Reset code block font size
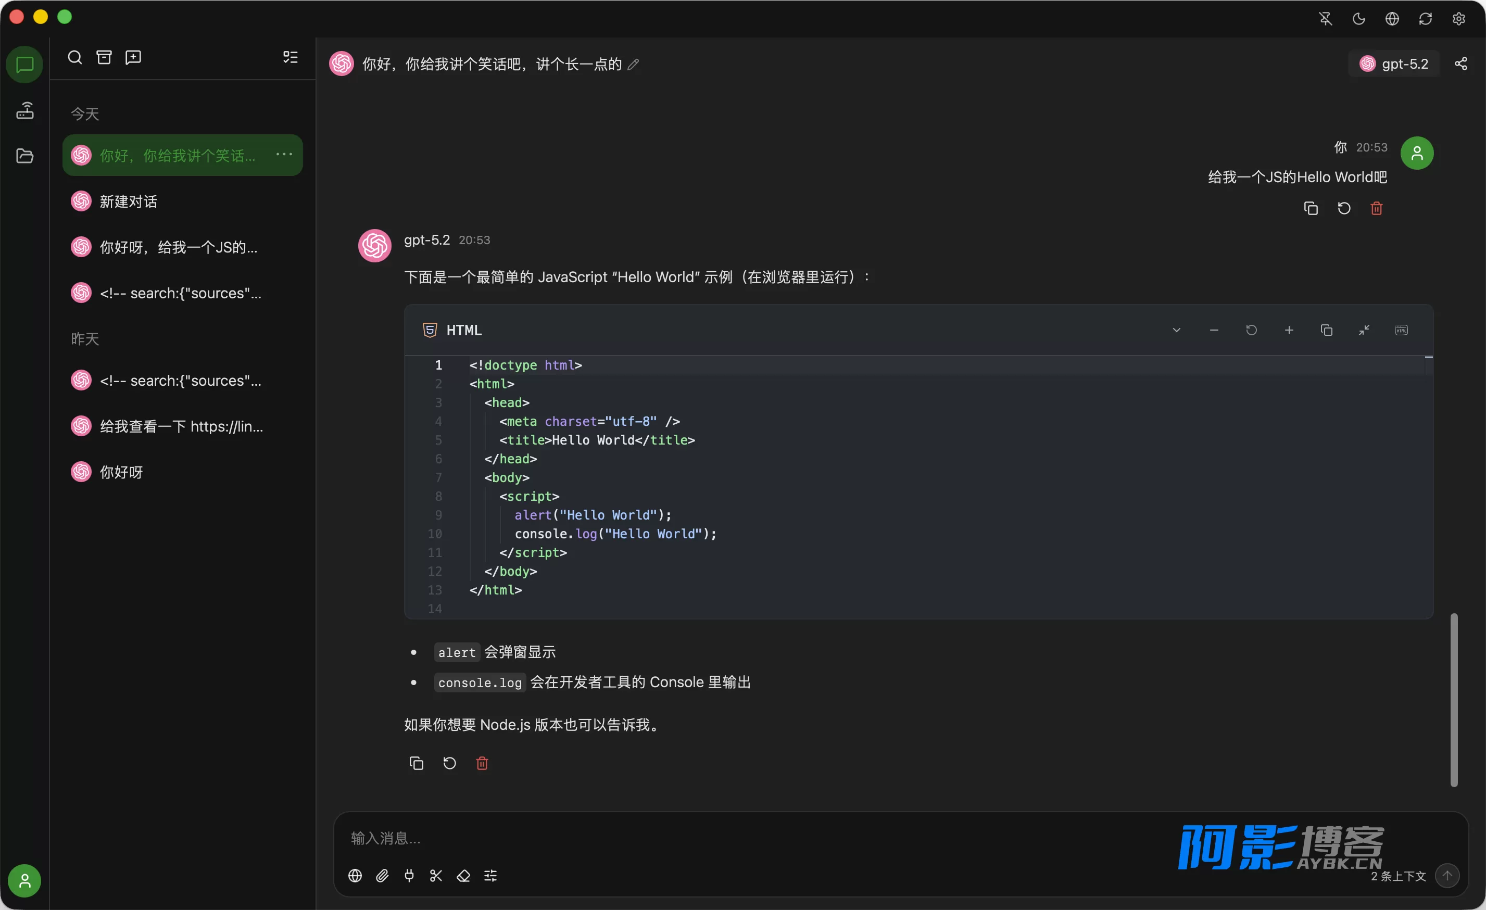 point(1251,330)
